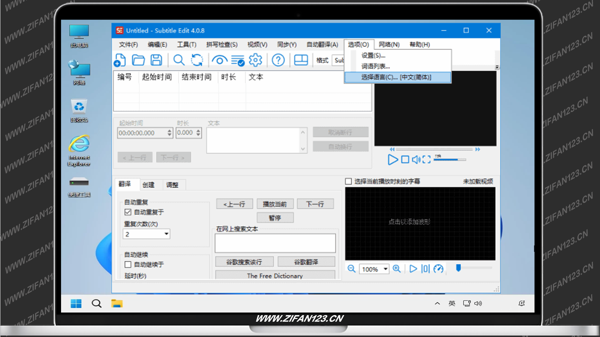Open 帮助(H) menu
Screen dimensions: 600x337
coord(420,45)
